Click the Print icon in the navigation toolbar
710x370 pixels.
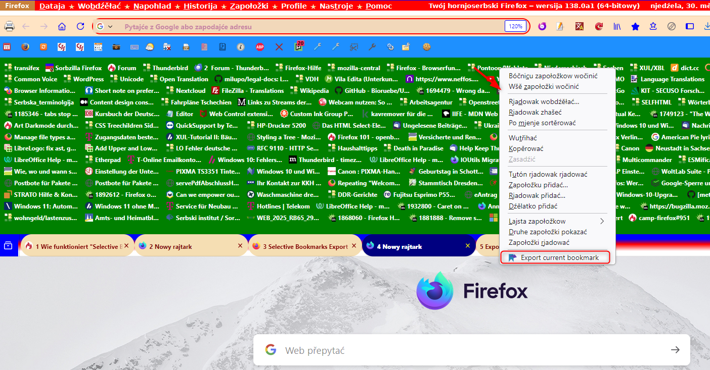[x=9, y=26]
